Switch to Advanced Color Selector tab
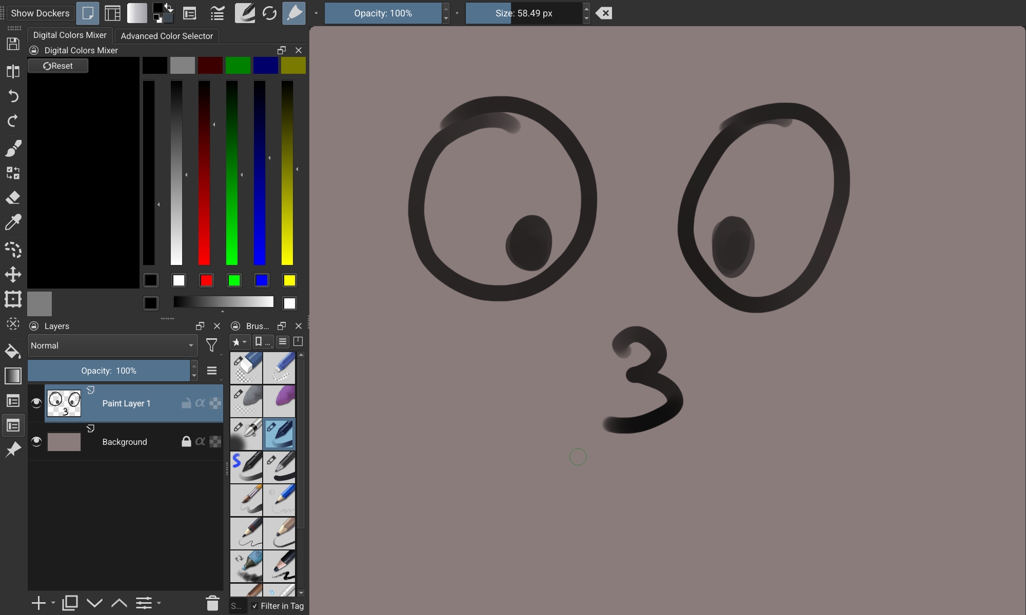 point(166,36)
